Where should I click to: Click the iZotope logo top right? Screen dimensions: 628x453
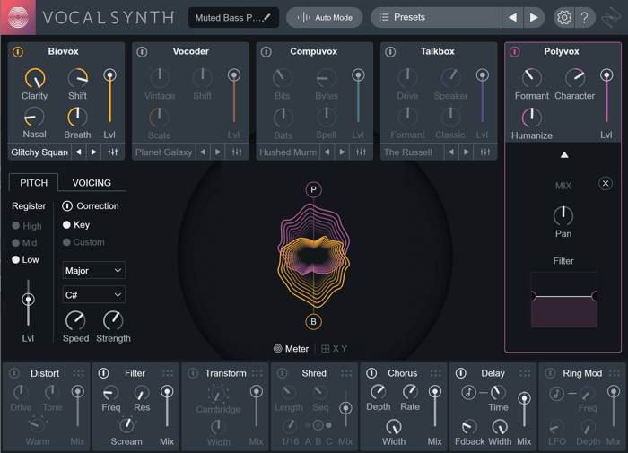coord(611,18)
